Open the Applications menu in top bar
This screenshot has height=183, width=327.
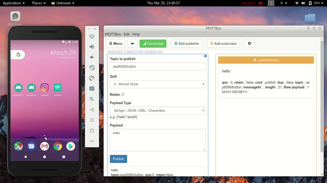14,3
